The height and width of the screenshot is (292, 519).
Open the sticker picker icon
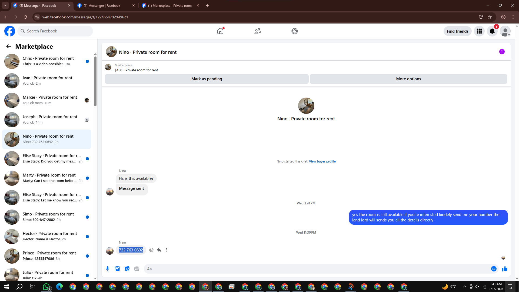(x=127, y=269)
